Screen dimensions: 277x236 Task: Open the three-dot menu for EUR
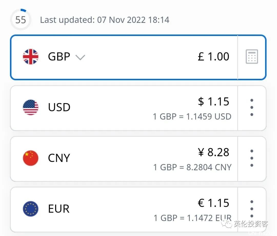252,209
